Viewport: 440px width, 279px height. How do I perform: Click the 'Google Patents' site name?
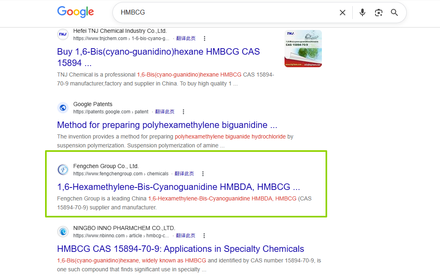tap(93, 104)
